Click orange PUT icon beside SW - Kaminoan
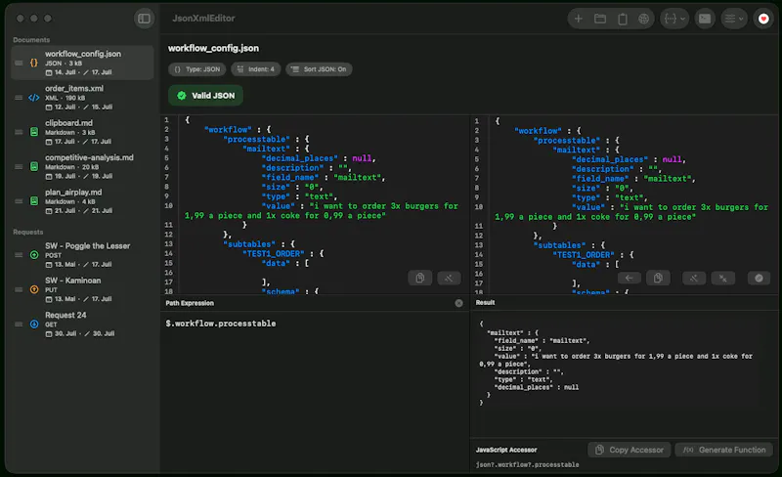Screen dimensions: 782x477 pyautogui.click(x=34, y=289)
